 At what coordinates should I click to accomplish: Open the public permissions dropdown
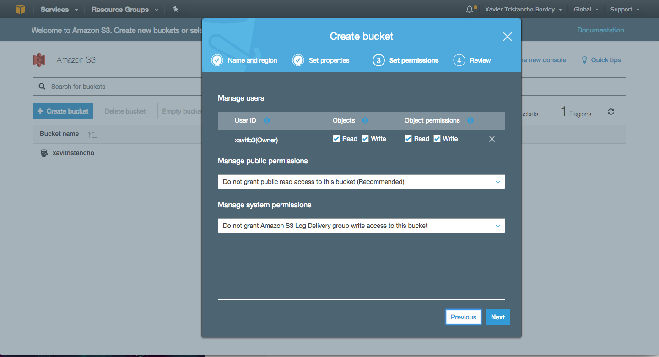coord(362,182)
